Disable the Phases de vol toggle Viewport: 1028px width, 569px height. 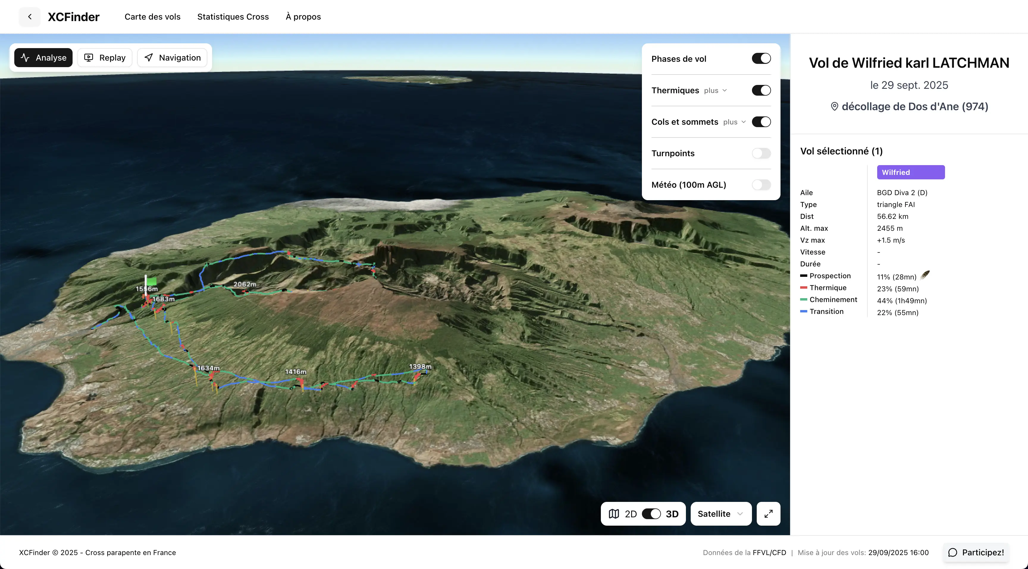(761, 59)
